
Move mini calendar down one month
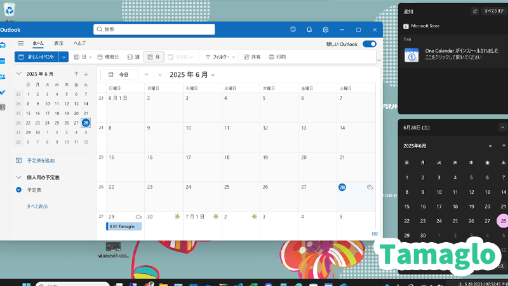86,74
